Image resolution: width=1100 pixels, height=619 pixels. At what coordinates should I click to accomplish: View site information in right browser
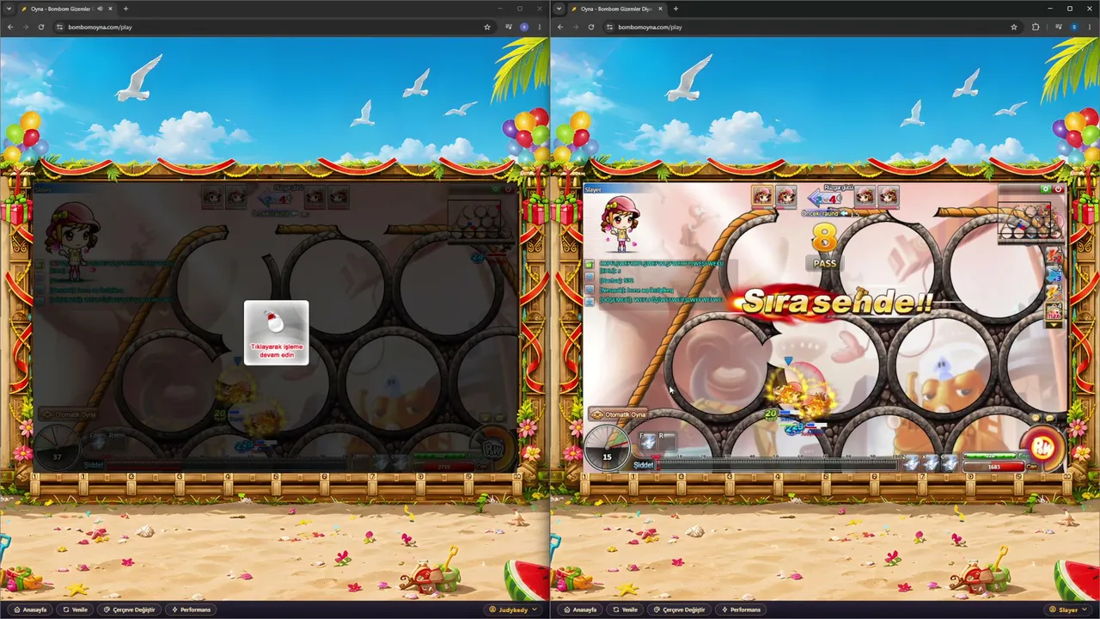point(609,27)
